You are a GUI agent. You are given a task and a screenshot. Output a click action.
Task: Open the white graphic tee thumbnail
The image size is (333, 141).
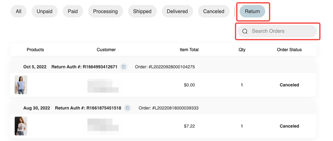21,126
